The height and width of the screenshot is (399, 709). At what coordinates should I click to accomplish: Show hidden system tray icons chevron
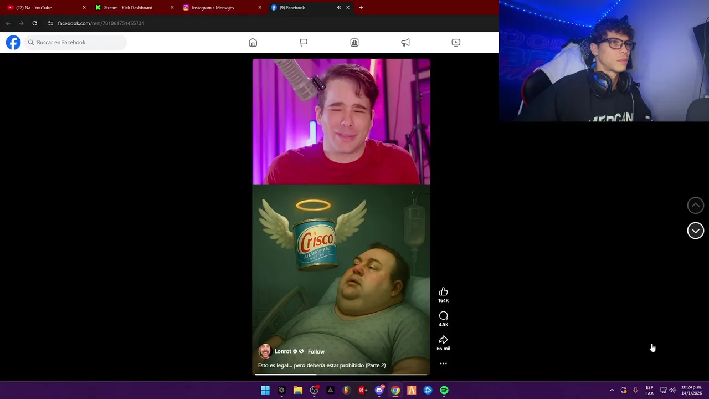[x=612, y=390]
